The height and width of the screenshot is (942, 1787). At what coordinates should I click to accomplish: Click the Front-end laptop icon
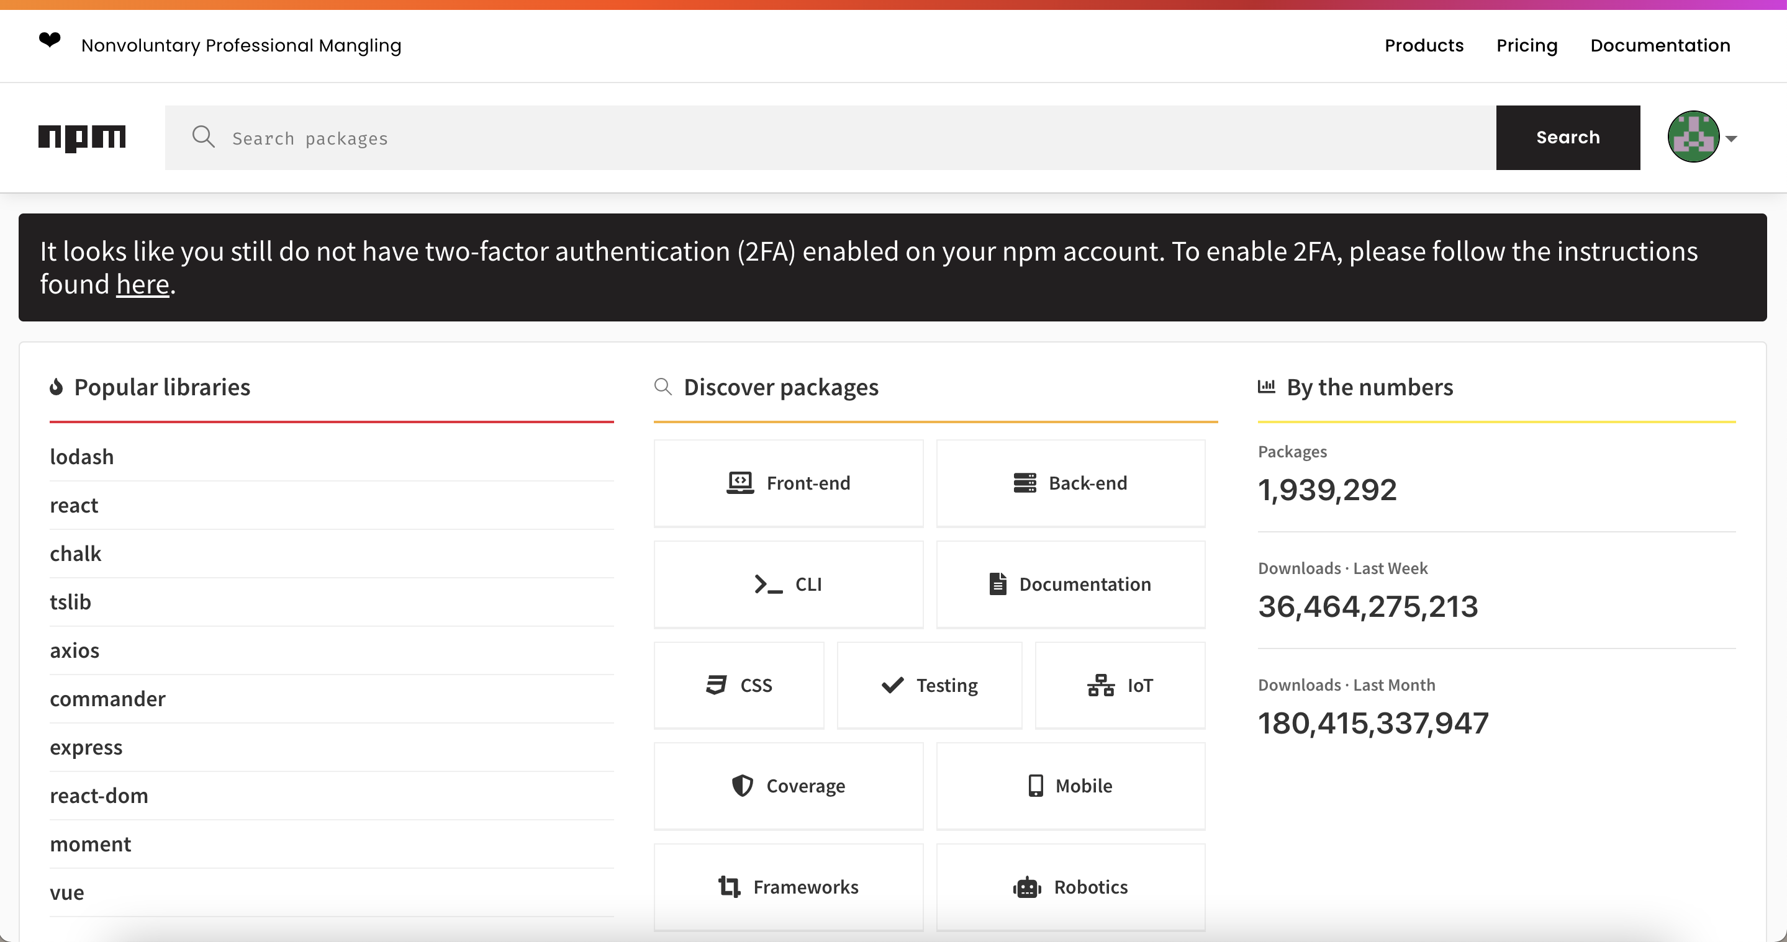click(x=740, y=482)
